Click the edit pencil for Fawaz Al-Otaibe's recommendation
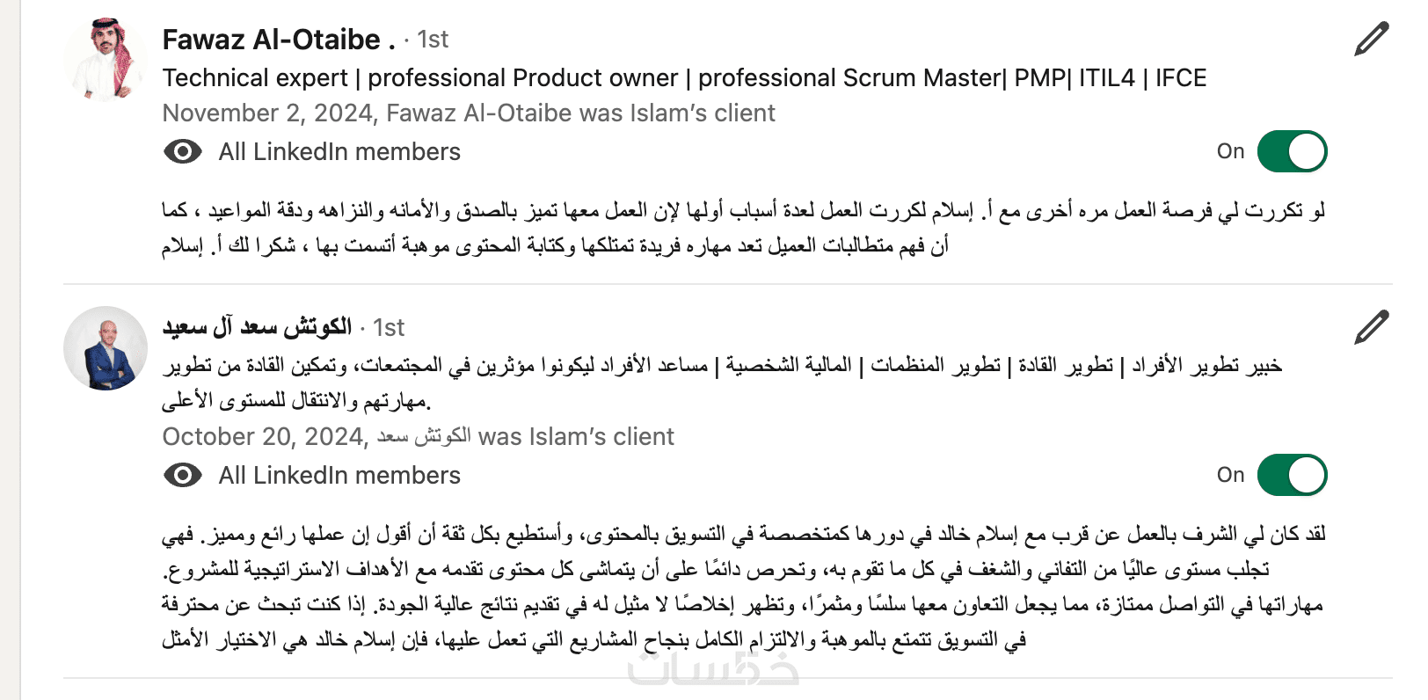The width and height of the screenshot is (1428, 700). pyautogui.click(x=1371, y=40)
